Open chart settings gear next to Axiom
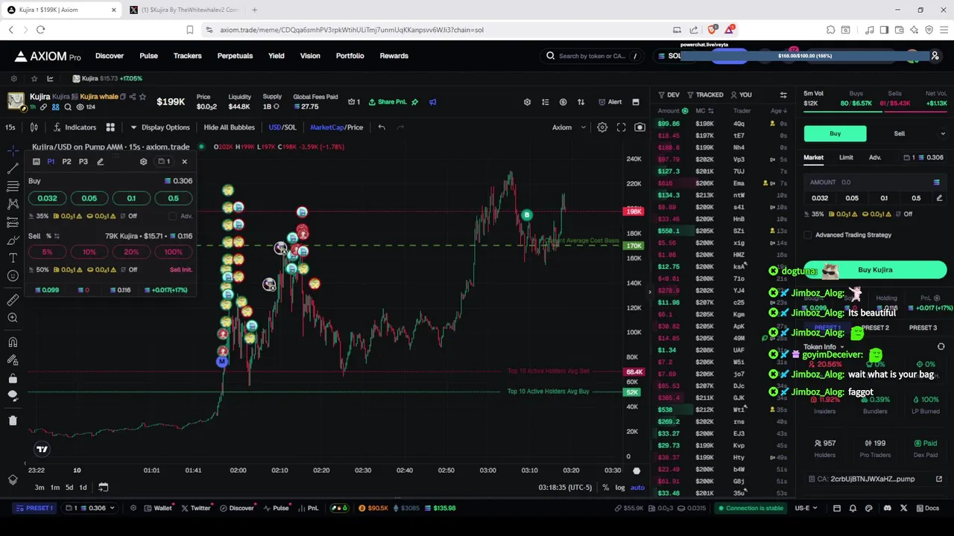Viewport: 954px width, 536px height. [602, 127]
